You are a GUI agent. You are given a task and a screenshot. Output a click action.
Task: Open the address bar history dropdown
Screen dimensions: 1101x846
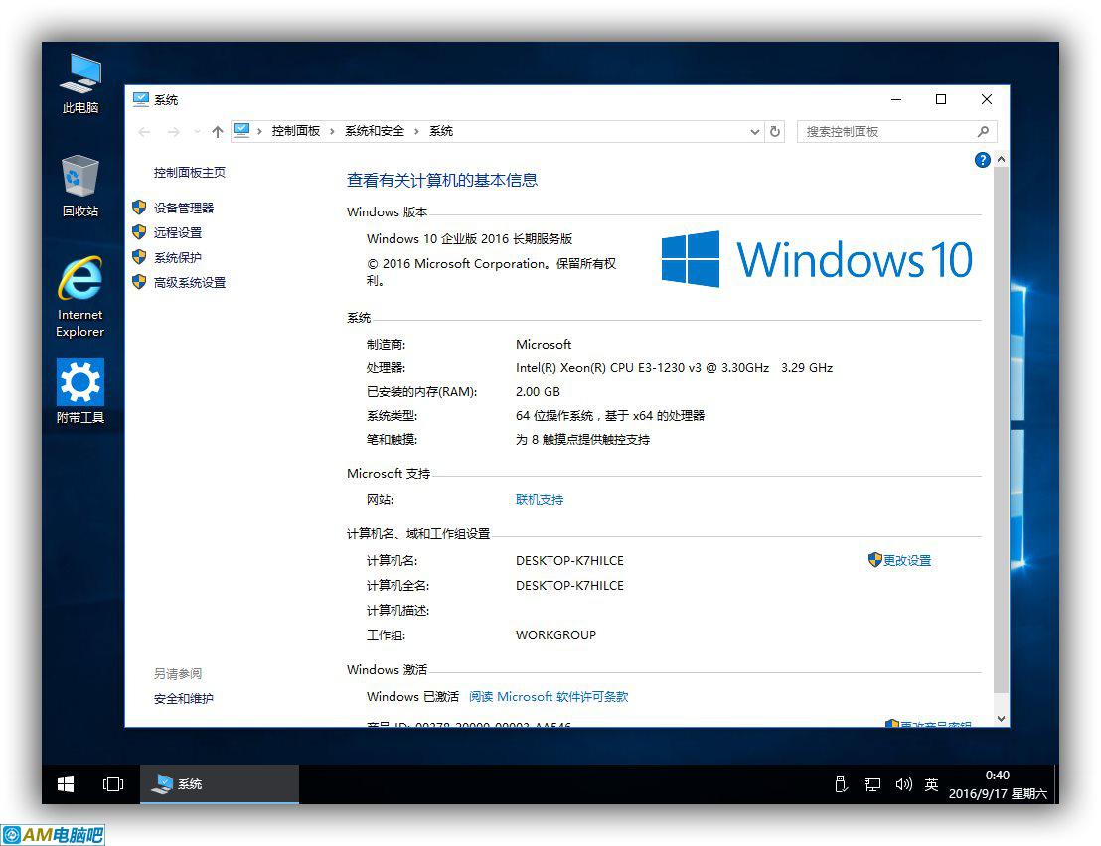tap(755, 132)
